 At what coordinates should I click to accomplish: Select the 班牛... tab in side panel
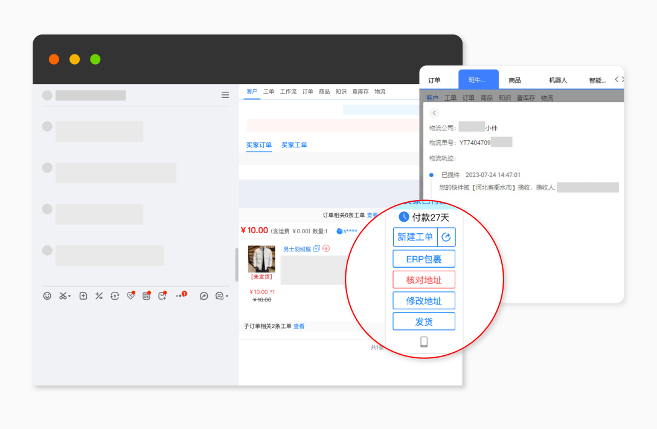[x=478, y=80]
